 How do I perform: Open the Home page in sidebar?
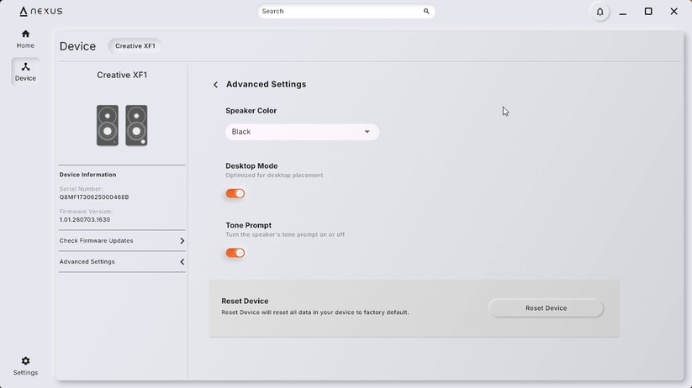click(25, 39)
